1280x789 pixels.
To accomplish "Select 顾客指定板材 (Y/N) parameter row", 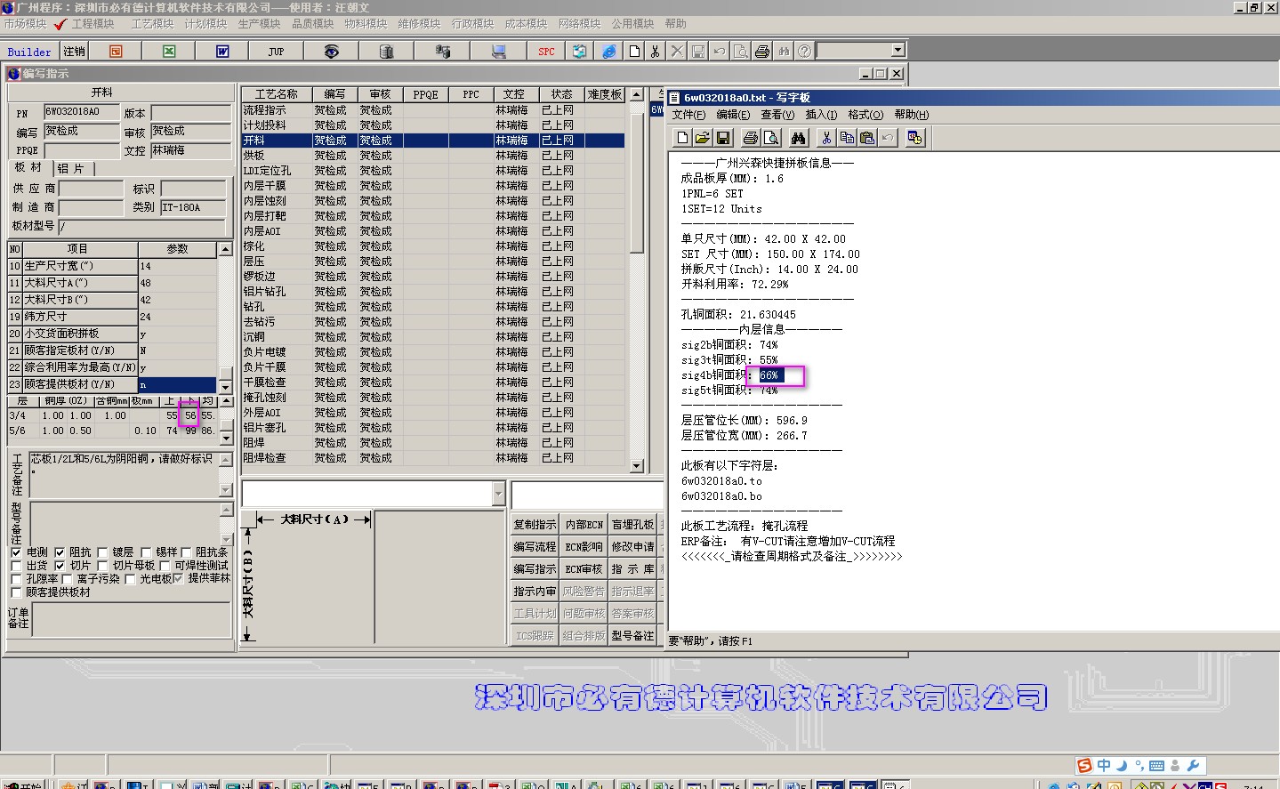I will (112, 350).
